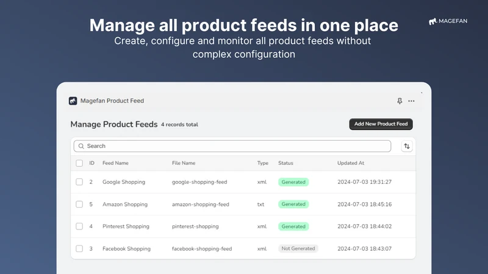Check the Google Shopping row checkbox

point(79,181)
